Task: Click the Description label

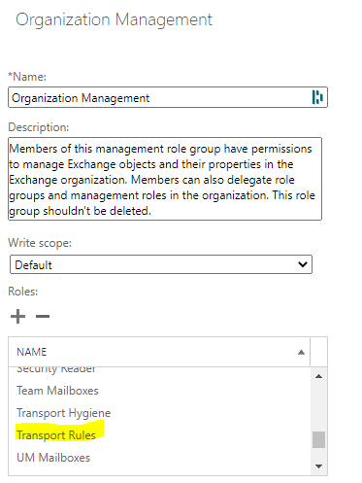Action: point(39,127)
